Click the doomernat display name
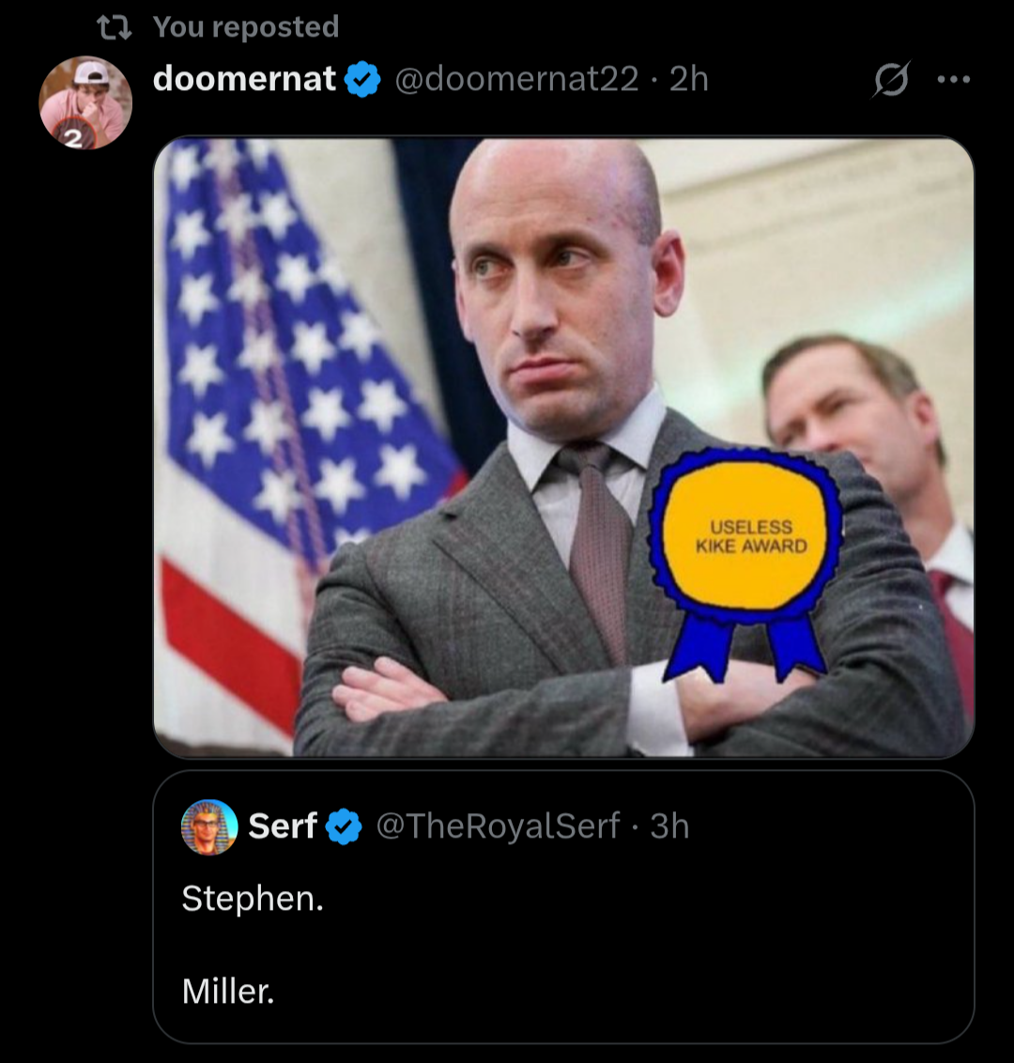1014x1063 pixels. point(244,79)
